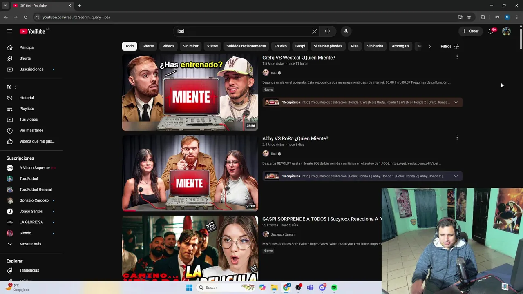The height and width of the screenshot is (294, 523).
Task: Open Copilot from the taskbar
Action: point(262,287)
